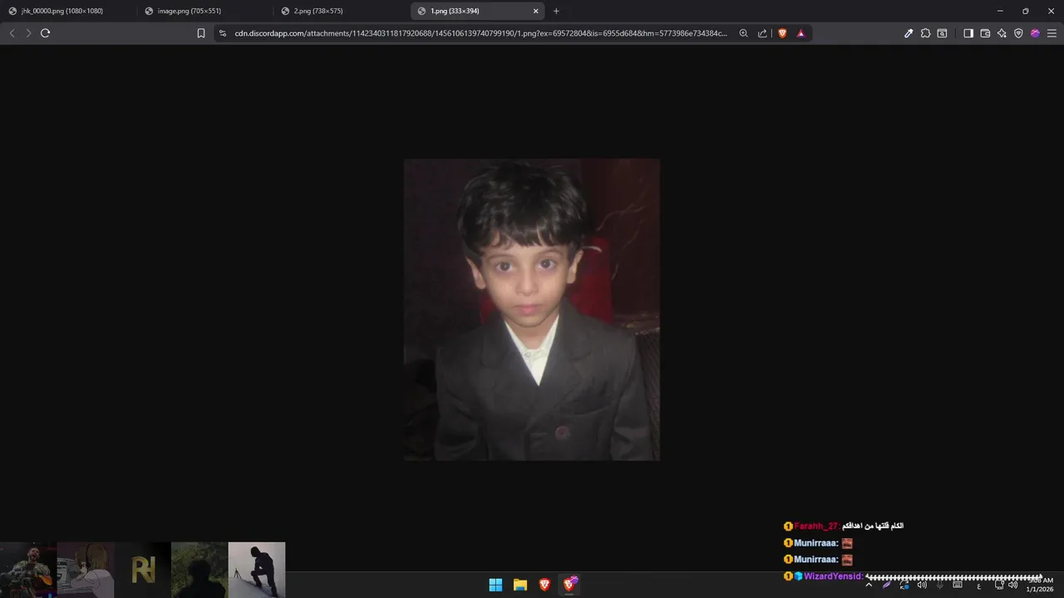Click the Farahh_27 chat username
Image resolution: width=1064 pixels, height=598 pixels.
(816, 526)
